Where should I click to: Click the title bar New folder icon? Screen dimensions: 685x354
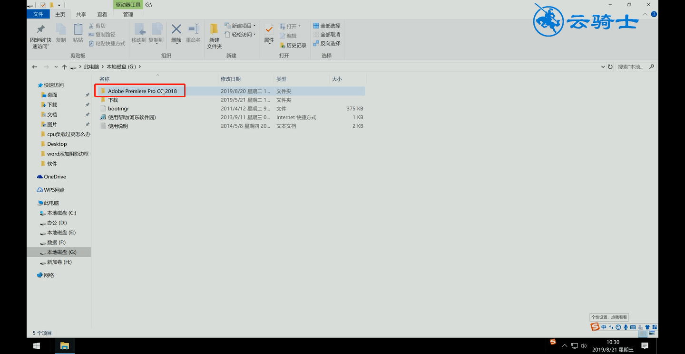pyautogui.click(x=51, y=5)
